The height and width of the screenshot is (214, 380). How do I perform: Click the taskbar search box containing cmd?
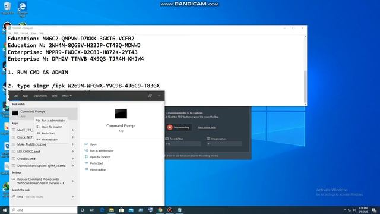43,210
